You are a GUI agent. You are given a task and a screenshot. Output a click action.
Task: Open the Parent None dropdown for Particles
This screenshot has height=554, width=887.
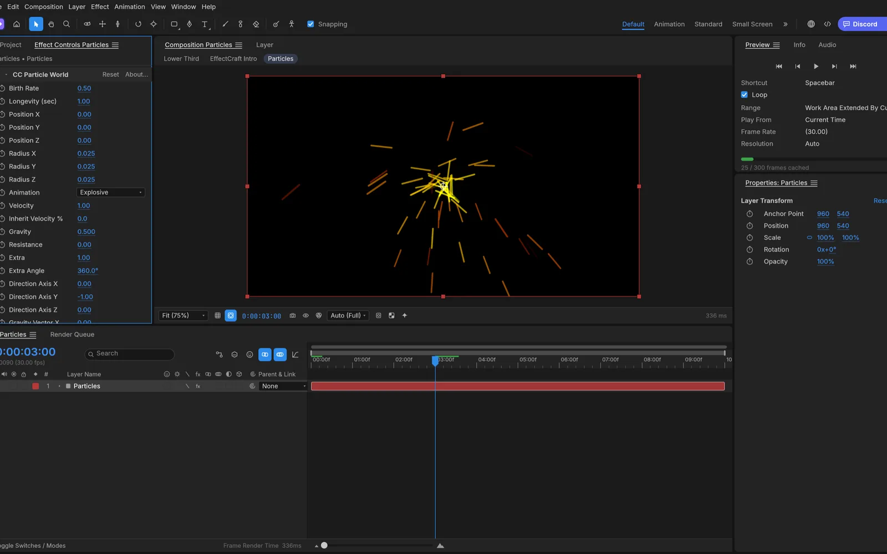(x=283, y=386)
